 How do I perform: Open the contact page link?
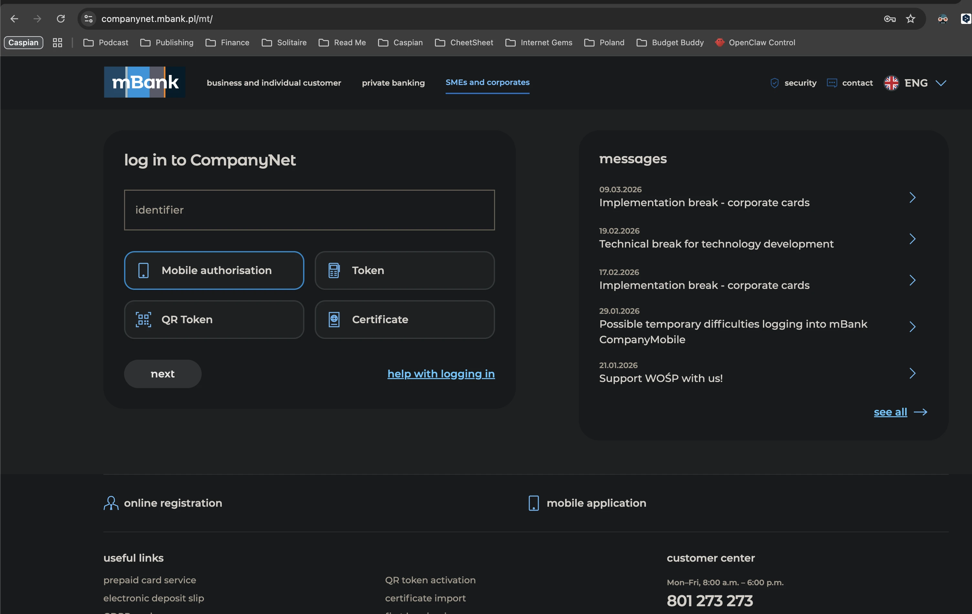(857, 83)
